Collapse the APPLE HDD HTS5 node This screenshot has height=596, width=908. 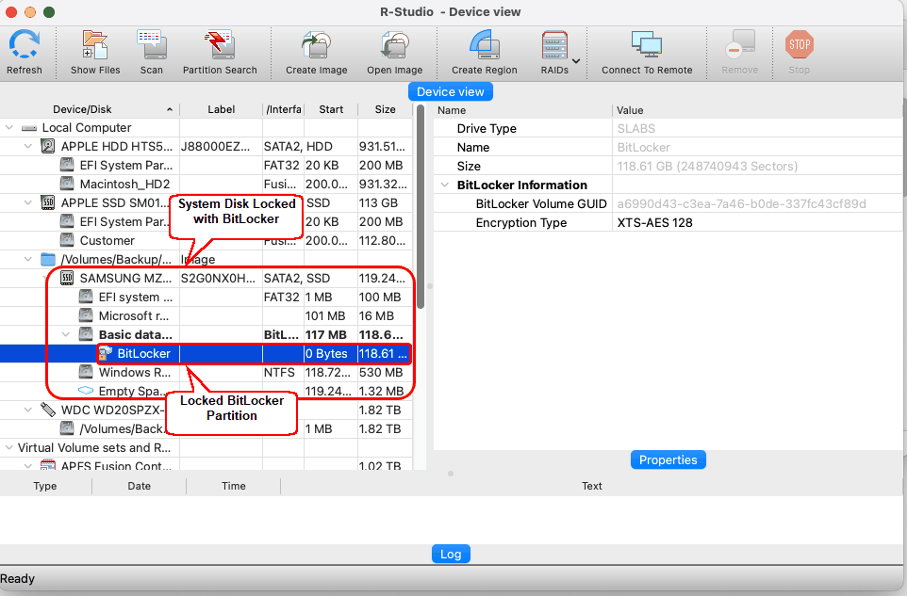[x=27, y=147]
